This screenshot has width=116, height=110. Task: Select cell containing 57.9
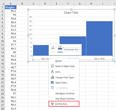pos(10,86)
